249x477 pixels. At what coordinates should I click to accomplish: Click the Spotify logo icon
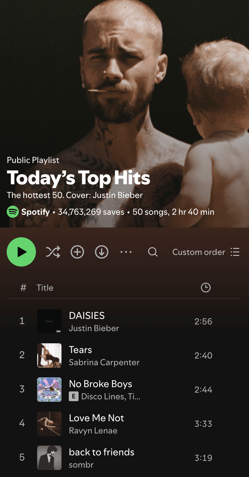[x=13, y=212]
